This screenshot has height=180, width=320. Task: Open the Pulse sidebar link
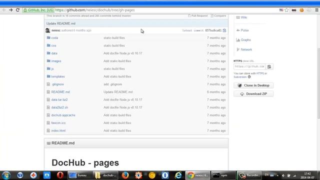244,30
